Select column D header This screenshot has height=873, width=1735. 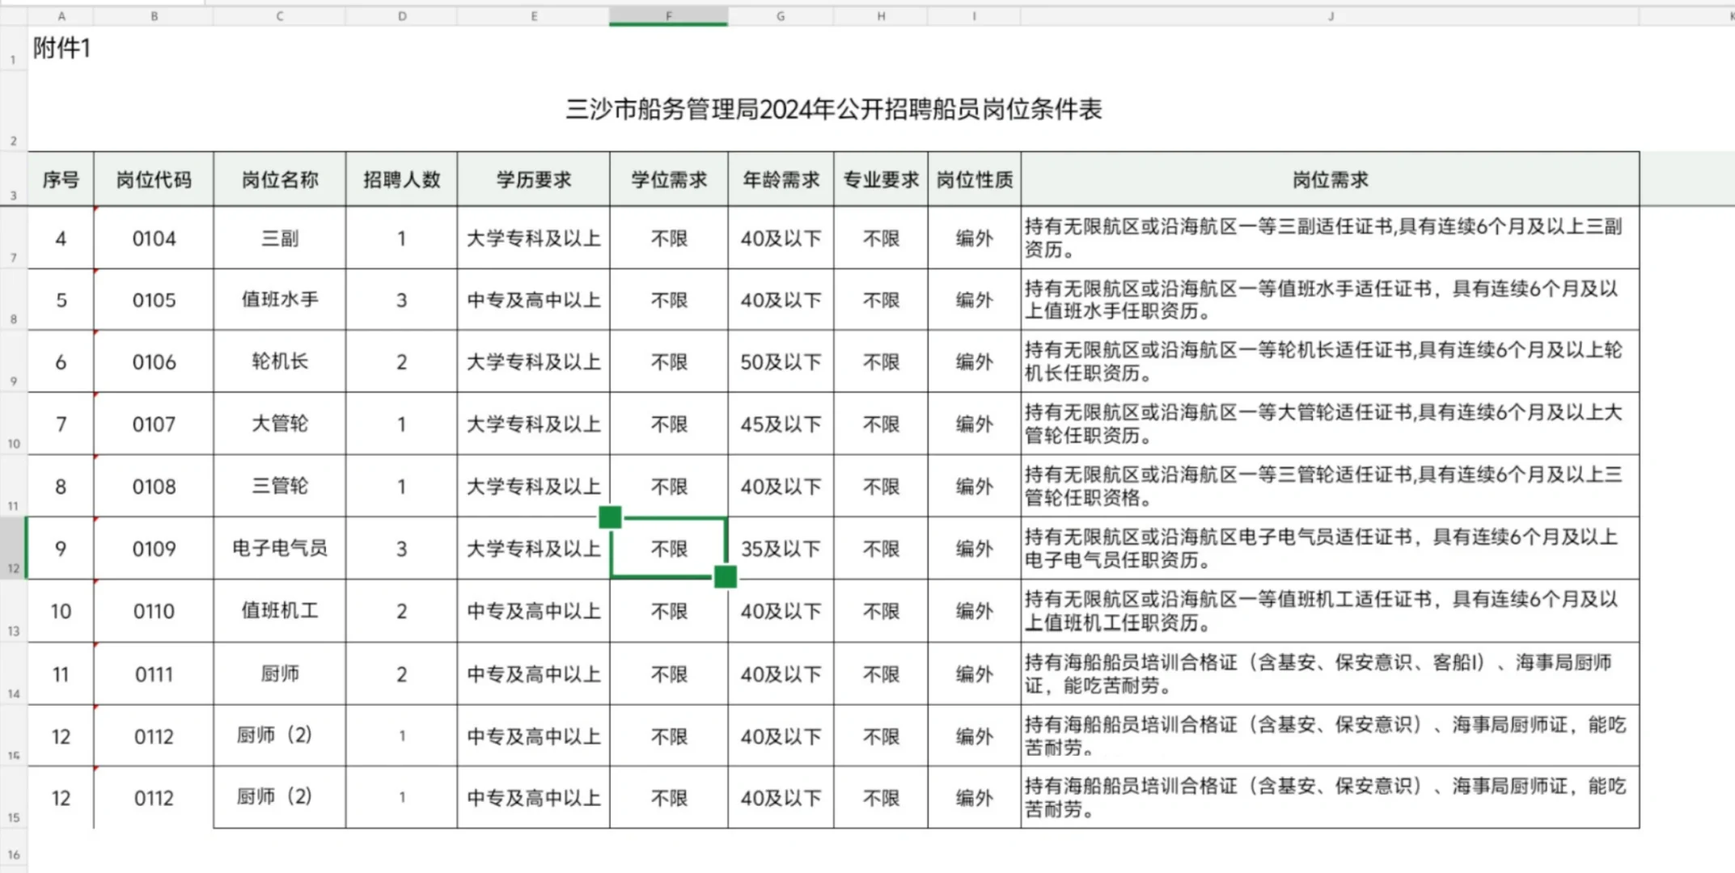pyautogui.click(x=401, y=15)
